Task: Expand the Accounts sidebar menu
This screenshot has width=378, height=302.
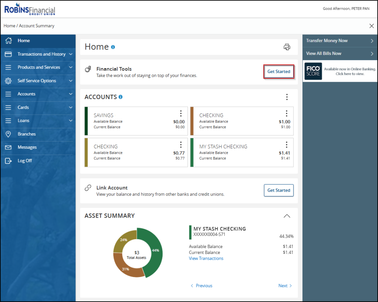Action: pyautogui.click(x=38, y=94)
